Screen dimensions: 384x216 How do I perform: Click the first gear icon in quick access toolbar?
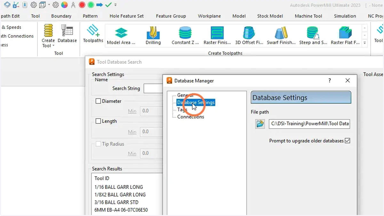33,5
